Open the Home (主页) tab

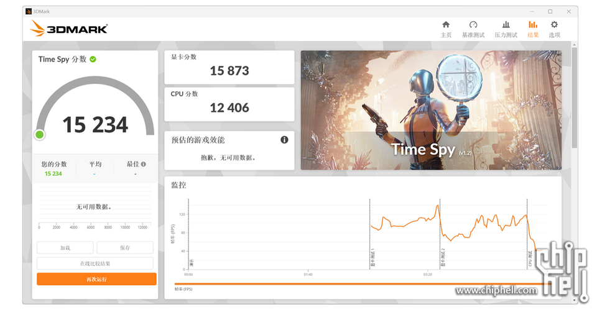coord(446,29)
